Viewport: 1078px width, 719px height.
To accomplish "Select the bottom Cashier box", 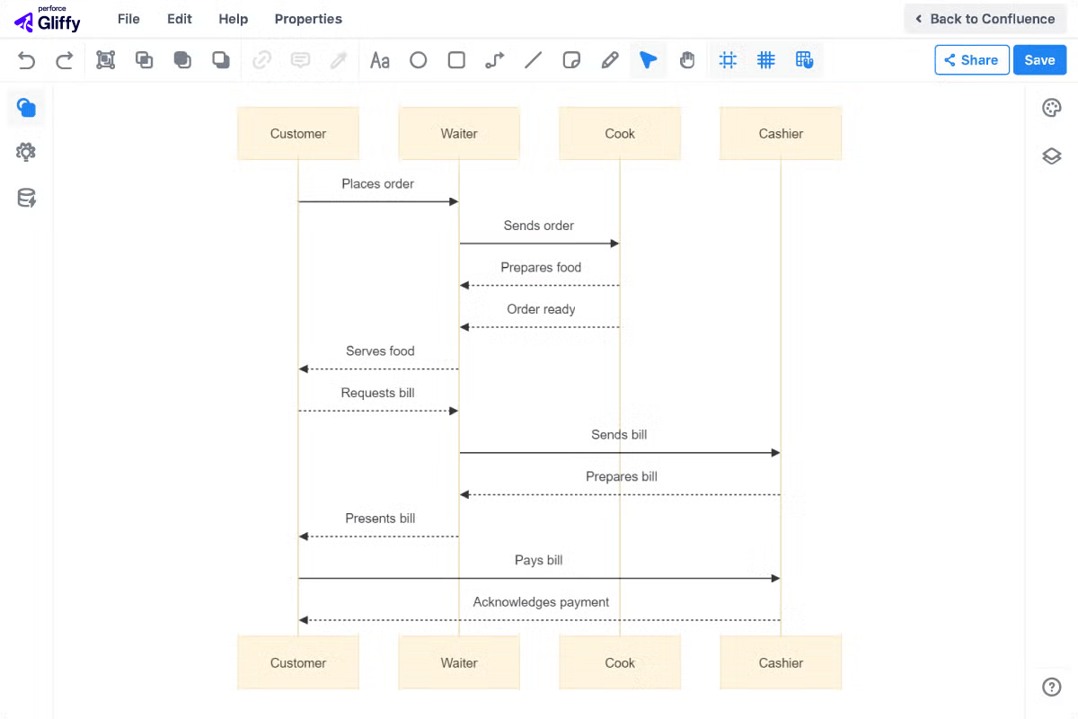I will (x=781, y=663).
